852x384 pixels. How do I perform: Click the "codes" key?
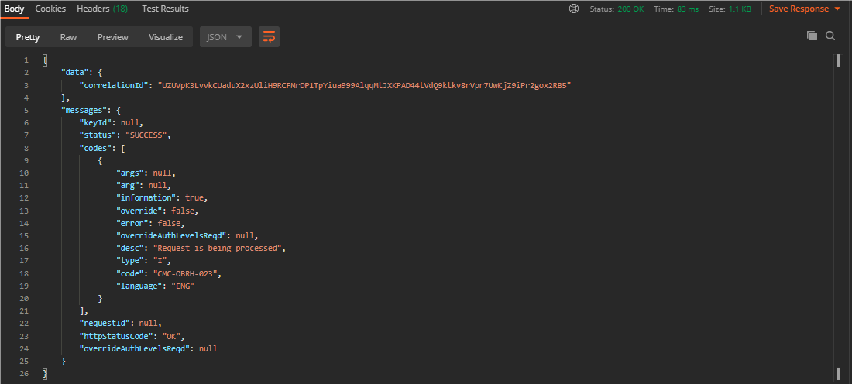(x=95, y=147)
